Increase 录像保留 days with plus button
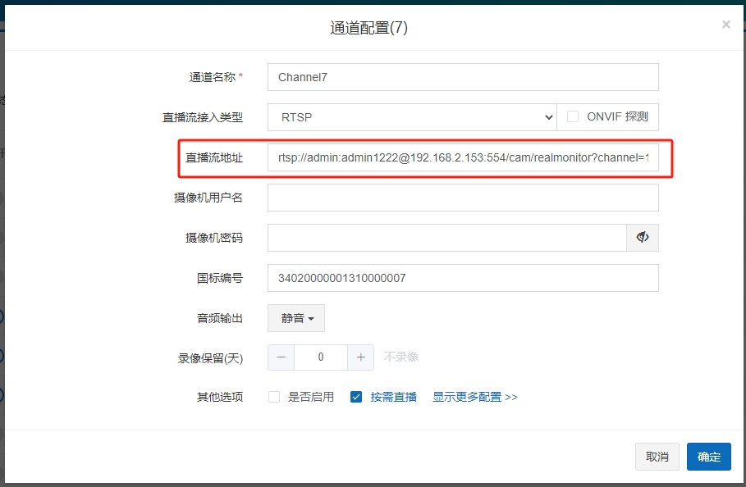The width and height of the screenshot is (746, 487). pyautogui.click(x=360, y=357)
